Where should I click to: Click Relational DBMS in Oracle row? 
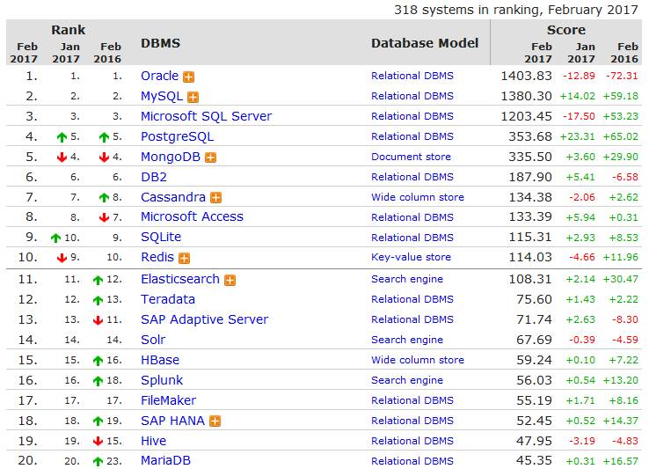coord(412,76)
